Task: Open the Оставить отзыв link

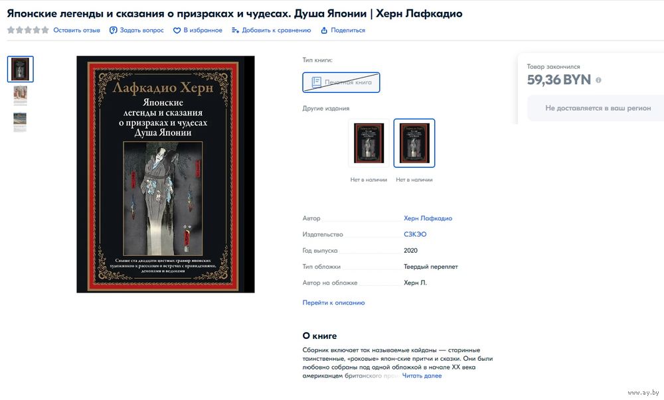Action: pos(76,31)
